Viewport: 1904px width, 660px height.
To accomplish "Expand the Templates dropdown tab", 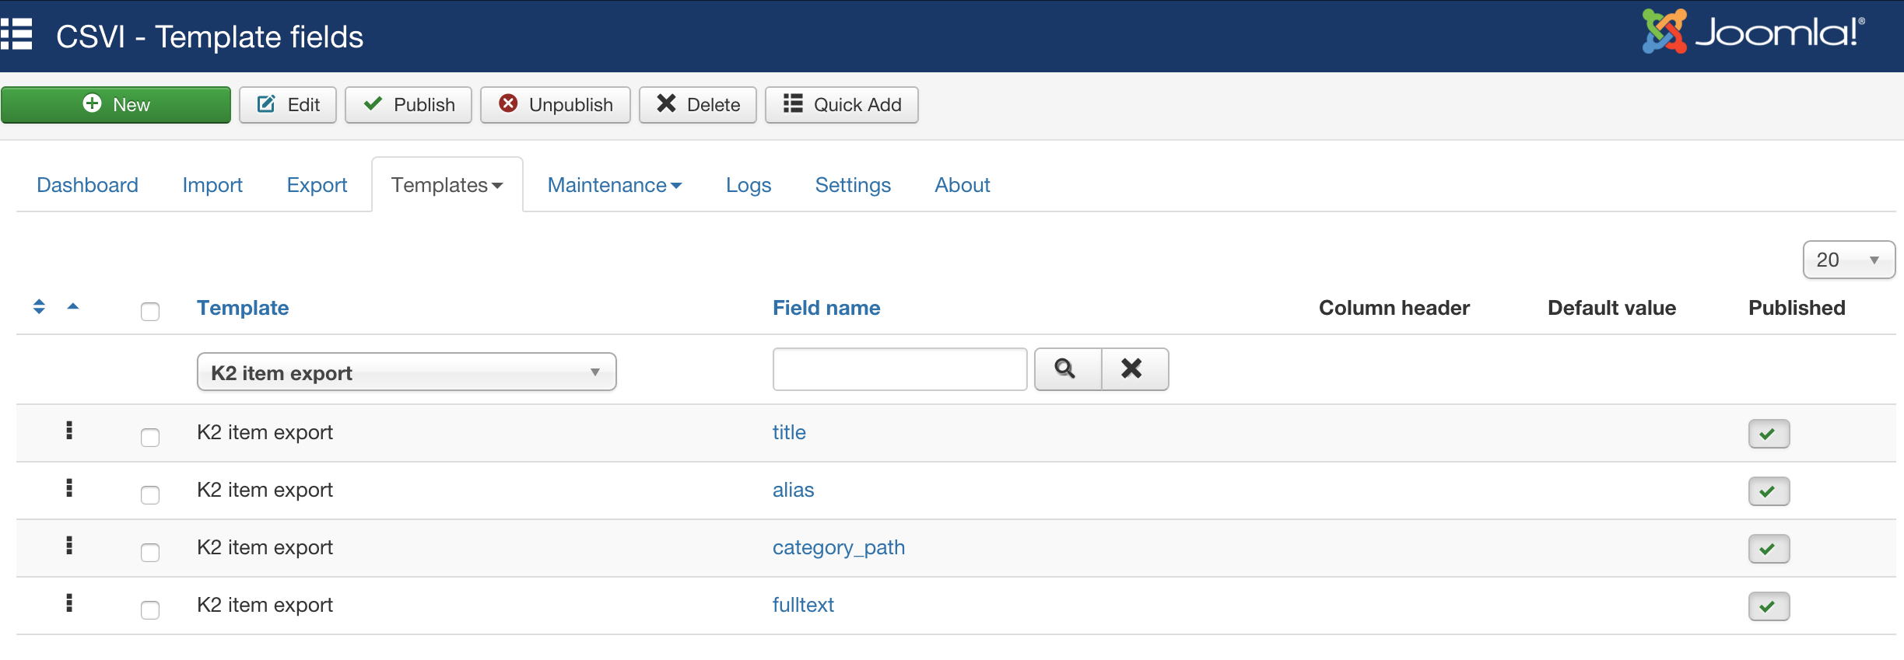I will pyautogui.click(x=447, y=185).
